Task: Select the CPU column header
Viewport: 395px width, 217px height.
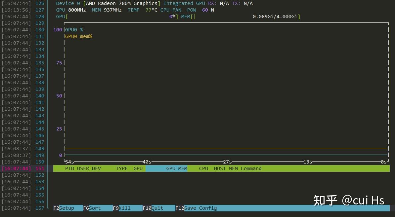Action: pyautogui.click(x=203, y=168)
